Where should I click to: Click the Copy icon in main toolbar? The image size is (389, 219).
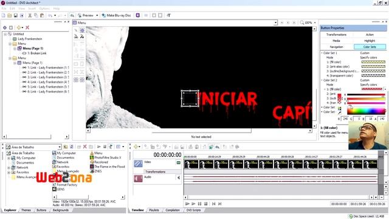36,15
